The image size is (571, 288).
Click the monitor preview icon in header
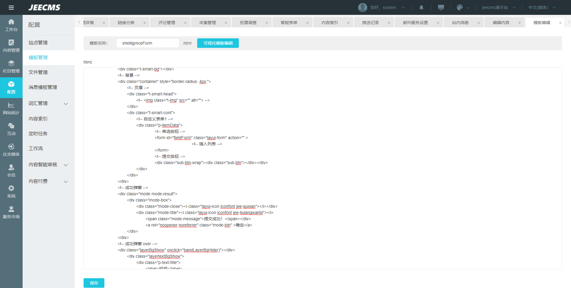441,7
